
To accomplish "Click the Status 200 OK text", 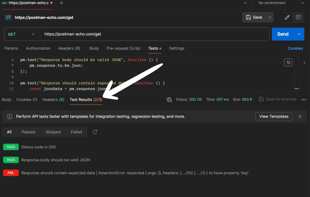I will (189, 99).
